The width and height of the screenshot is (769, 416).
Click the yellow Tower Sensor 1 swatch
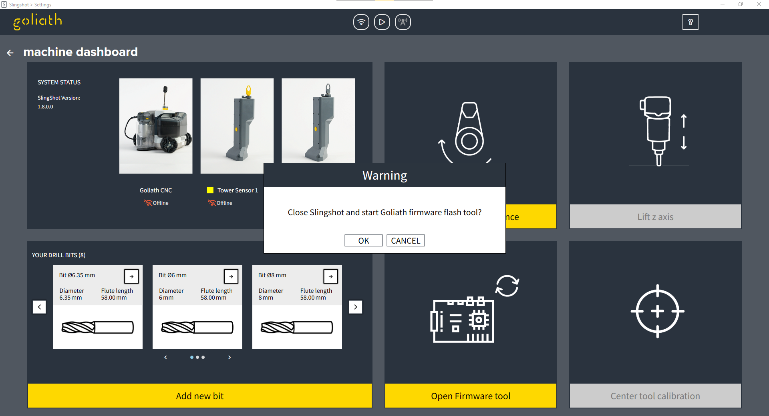click(210, 190)
